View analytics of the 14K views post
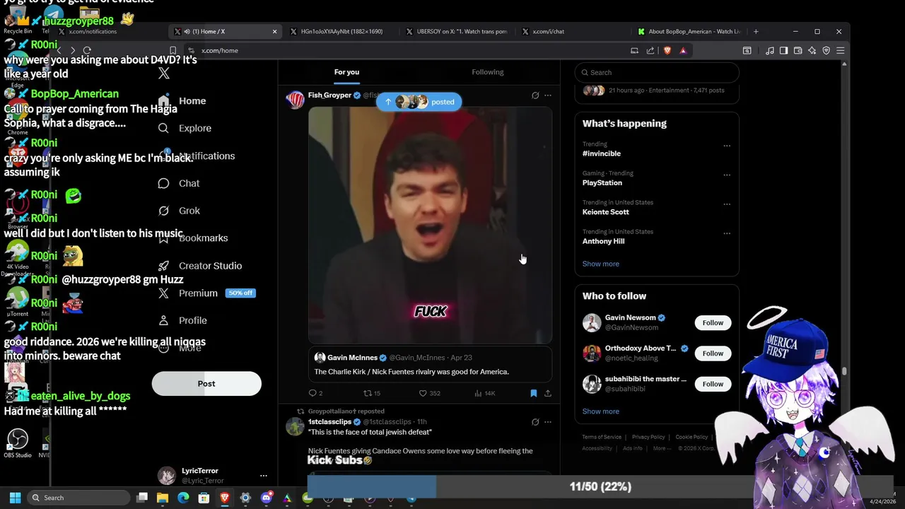This screenshot has width=905, height=509. pos(485,393)
